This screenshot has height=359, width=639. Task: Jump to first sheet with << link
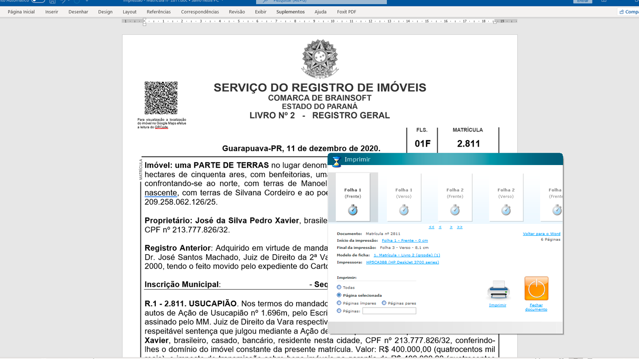click(432, 227)
